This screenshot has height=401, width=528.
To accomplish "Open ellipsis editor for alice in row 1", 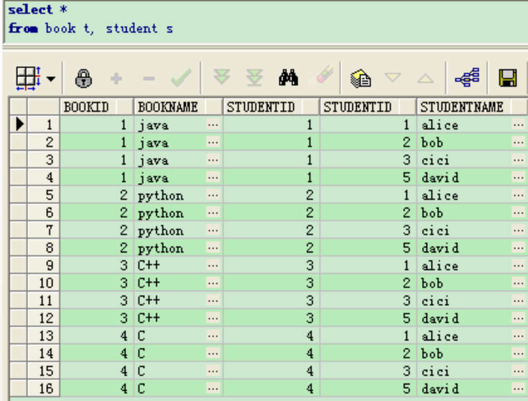I will point(519,125).
